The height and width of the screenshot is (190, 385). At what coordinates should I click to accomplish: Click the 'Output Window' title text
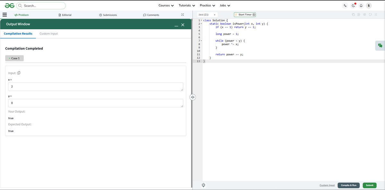click(x=18, y=24)
